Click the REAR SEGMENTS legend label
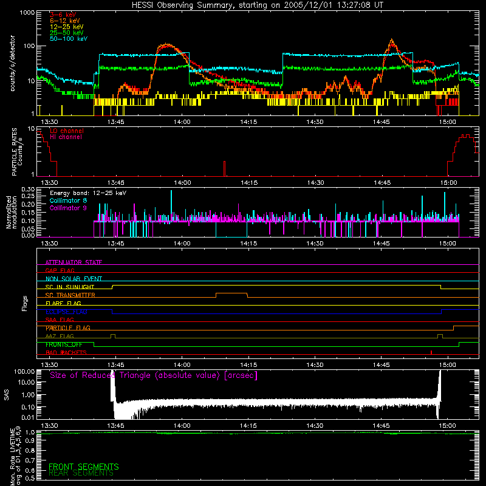Screen dimensions: 486x486 point(81,473)
